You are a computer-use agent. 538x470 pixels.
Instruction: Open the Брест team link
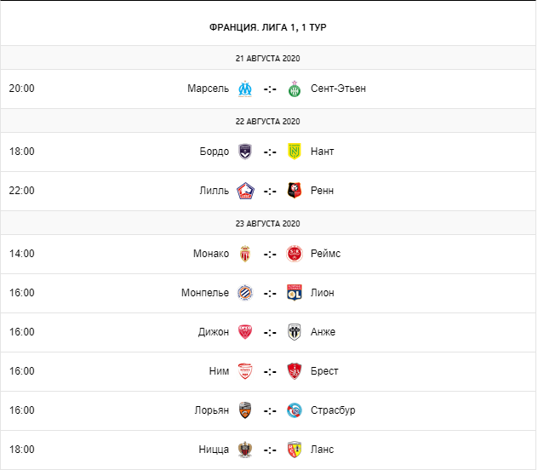click(x=324, y=371)
